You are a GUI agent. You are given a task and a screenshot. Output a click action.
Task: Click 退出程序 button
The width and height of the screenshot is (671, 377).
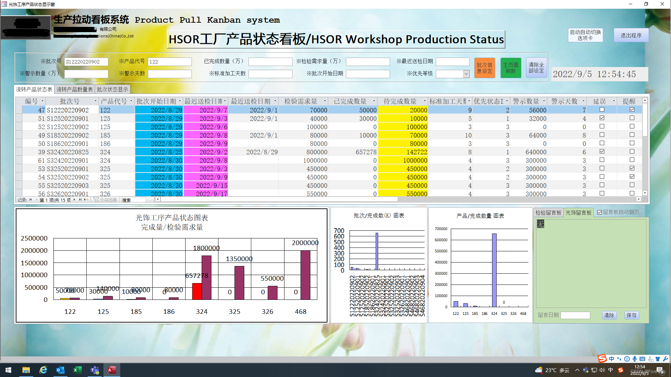click(x=631, y=35)
